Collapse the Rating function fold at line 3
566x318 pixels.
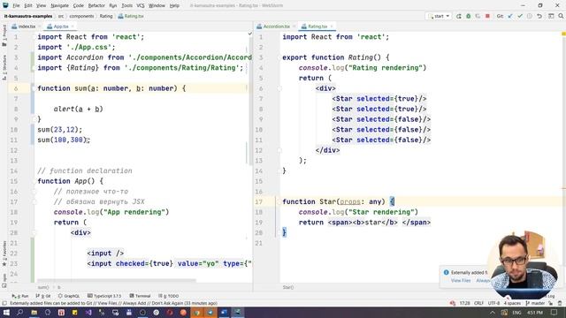(279, 57)
